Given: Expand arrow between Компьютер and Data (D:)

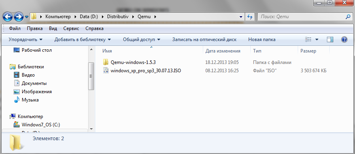Looking at the screenshot, I should point(76,17).
